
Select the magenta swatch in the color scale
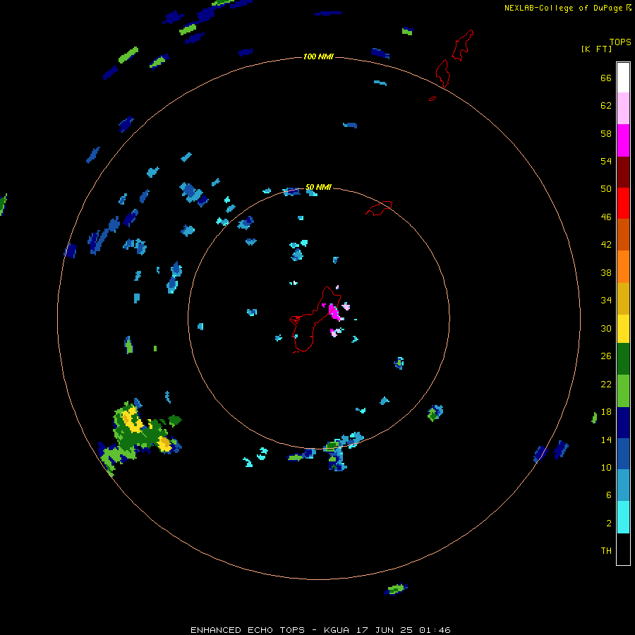tap(623, 140)
